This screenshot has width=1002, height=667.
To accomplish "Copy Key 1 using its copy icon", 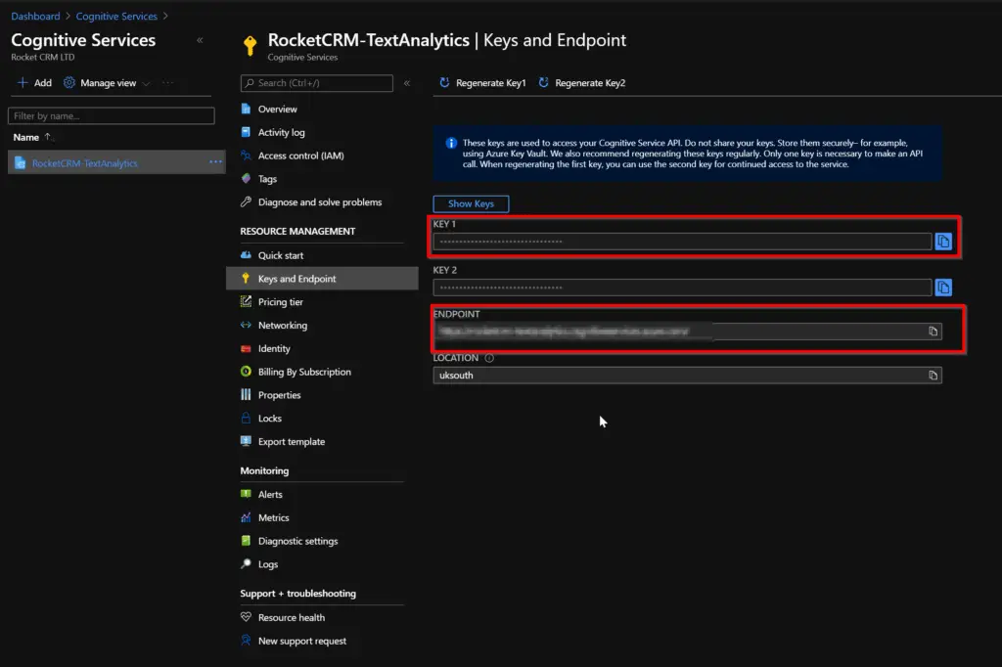I will point(943,242).
